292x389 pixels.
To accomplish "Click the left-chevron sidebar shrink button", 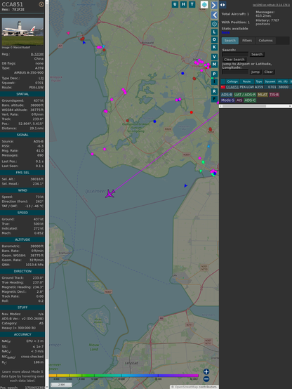I will [214, 15].
